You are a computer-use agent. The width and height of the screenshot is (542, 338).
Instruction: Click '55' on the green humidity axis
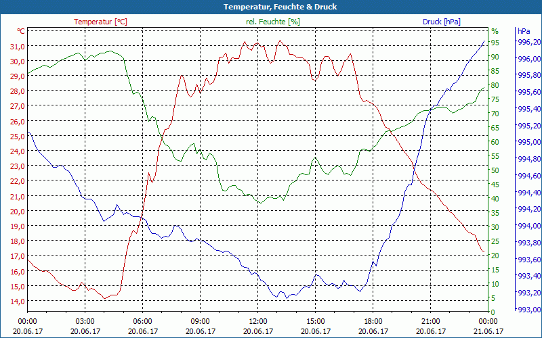point(495,156)
